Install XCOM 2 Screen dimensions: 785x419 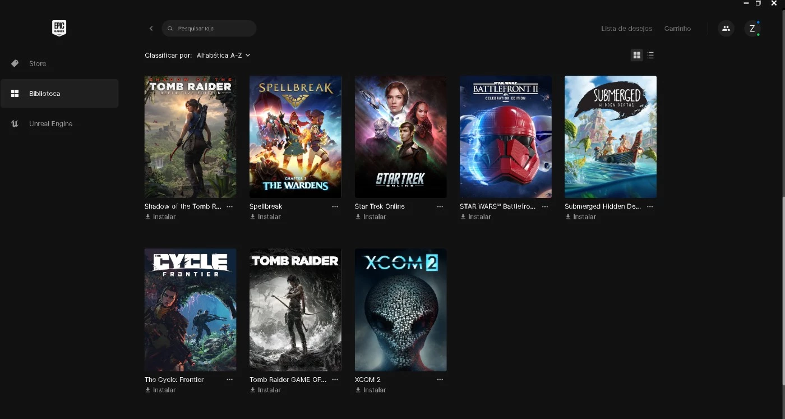[371, 390]
